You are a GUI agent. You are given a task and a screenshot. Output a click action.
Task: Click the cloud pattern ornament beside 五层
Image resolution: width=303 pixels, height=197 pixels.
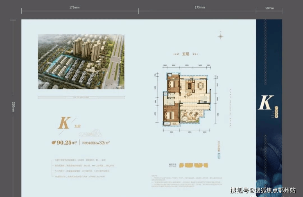pos(90,133)
